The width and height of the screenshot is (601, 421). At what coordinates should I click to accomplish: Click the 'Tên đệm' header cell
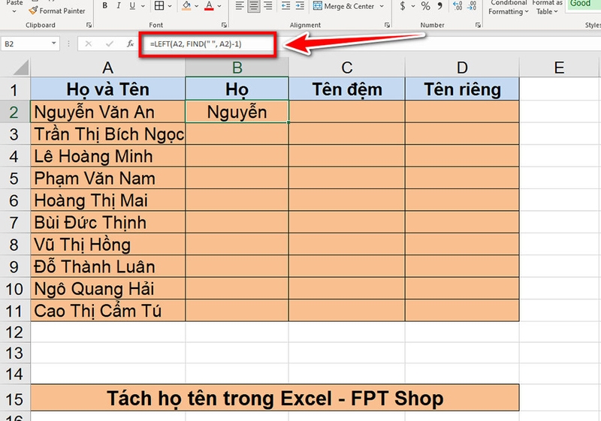347,89
